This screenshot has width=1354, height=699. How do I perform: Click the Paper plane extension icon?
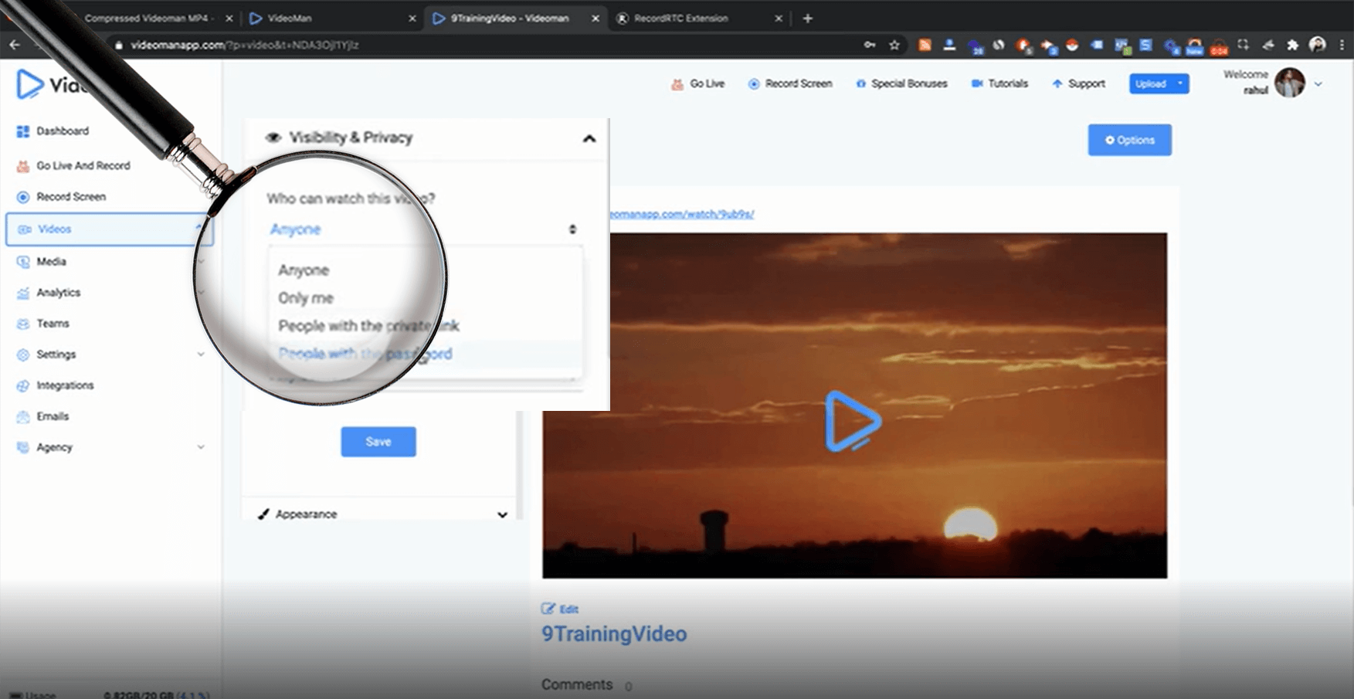1267,45
